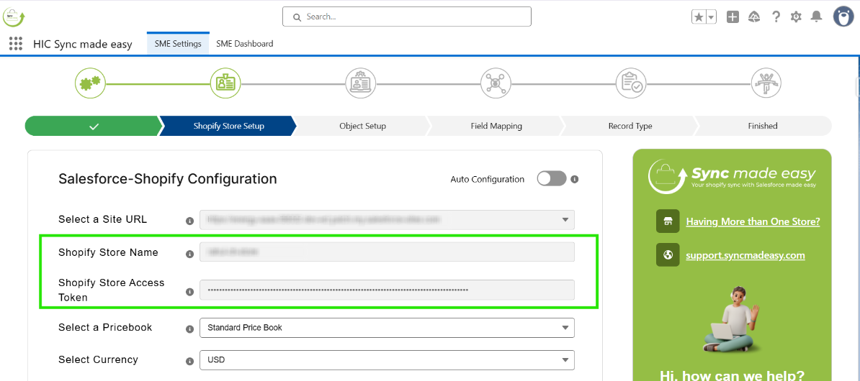Click the globe icon beside support link
The image size is (860, 381).
tap(668, 254)
